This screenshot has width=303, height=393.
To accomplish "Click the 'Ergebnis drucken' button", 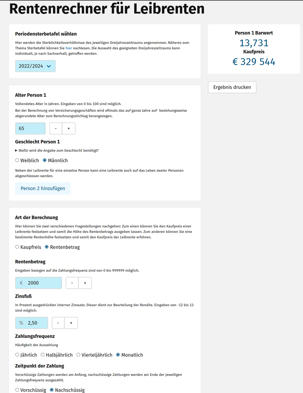I will point(232,87).
